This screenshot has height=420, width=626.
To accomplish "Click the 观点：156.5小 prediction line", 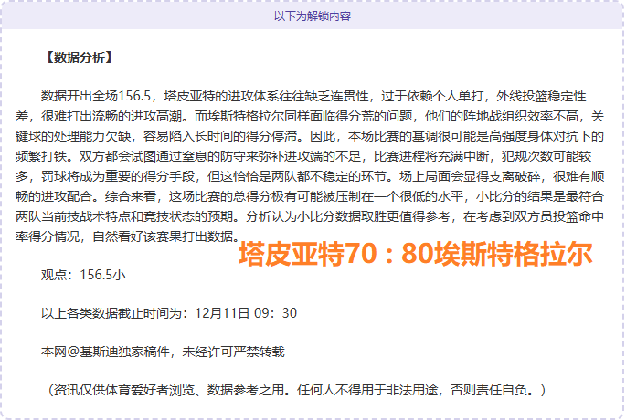I will pyautogui.click(x=84, y=273).
